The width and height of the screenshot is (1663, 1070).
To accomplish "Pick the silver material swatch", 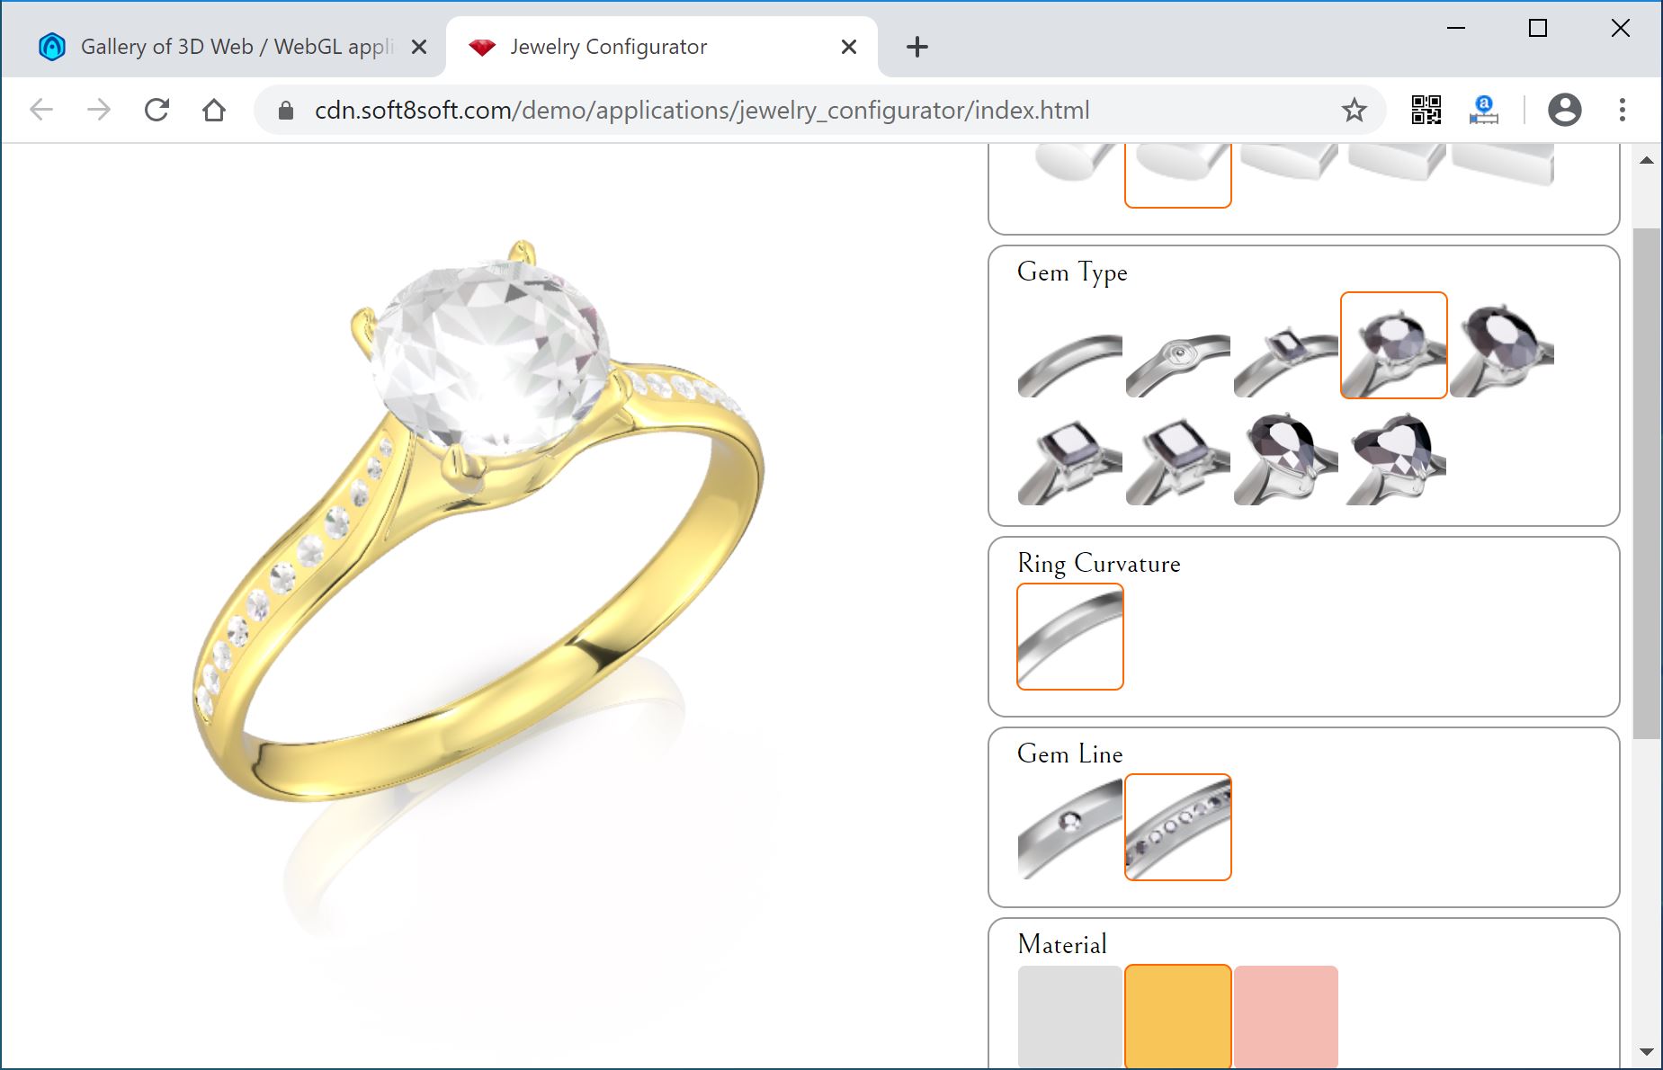I will 1070,1017.
